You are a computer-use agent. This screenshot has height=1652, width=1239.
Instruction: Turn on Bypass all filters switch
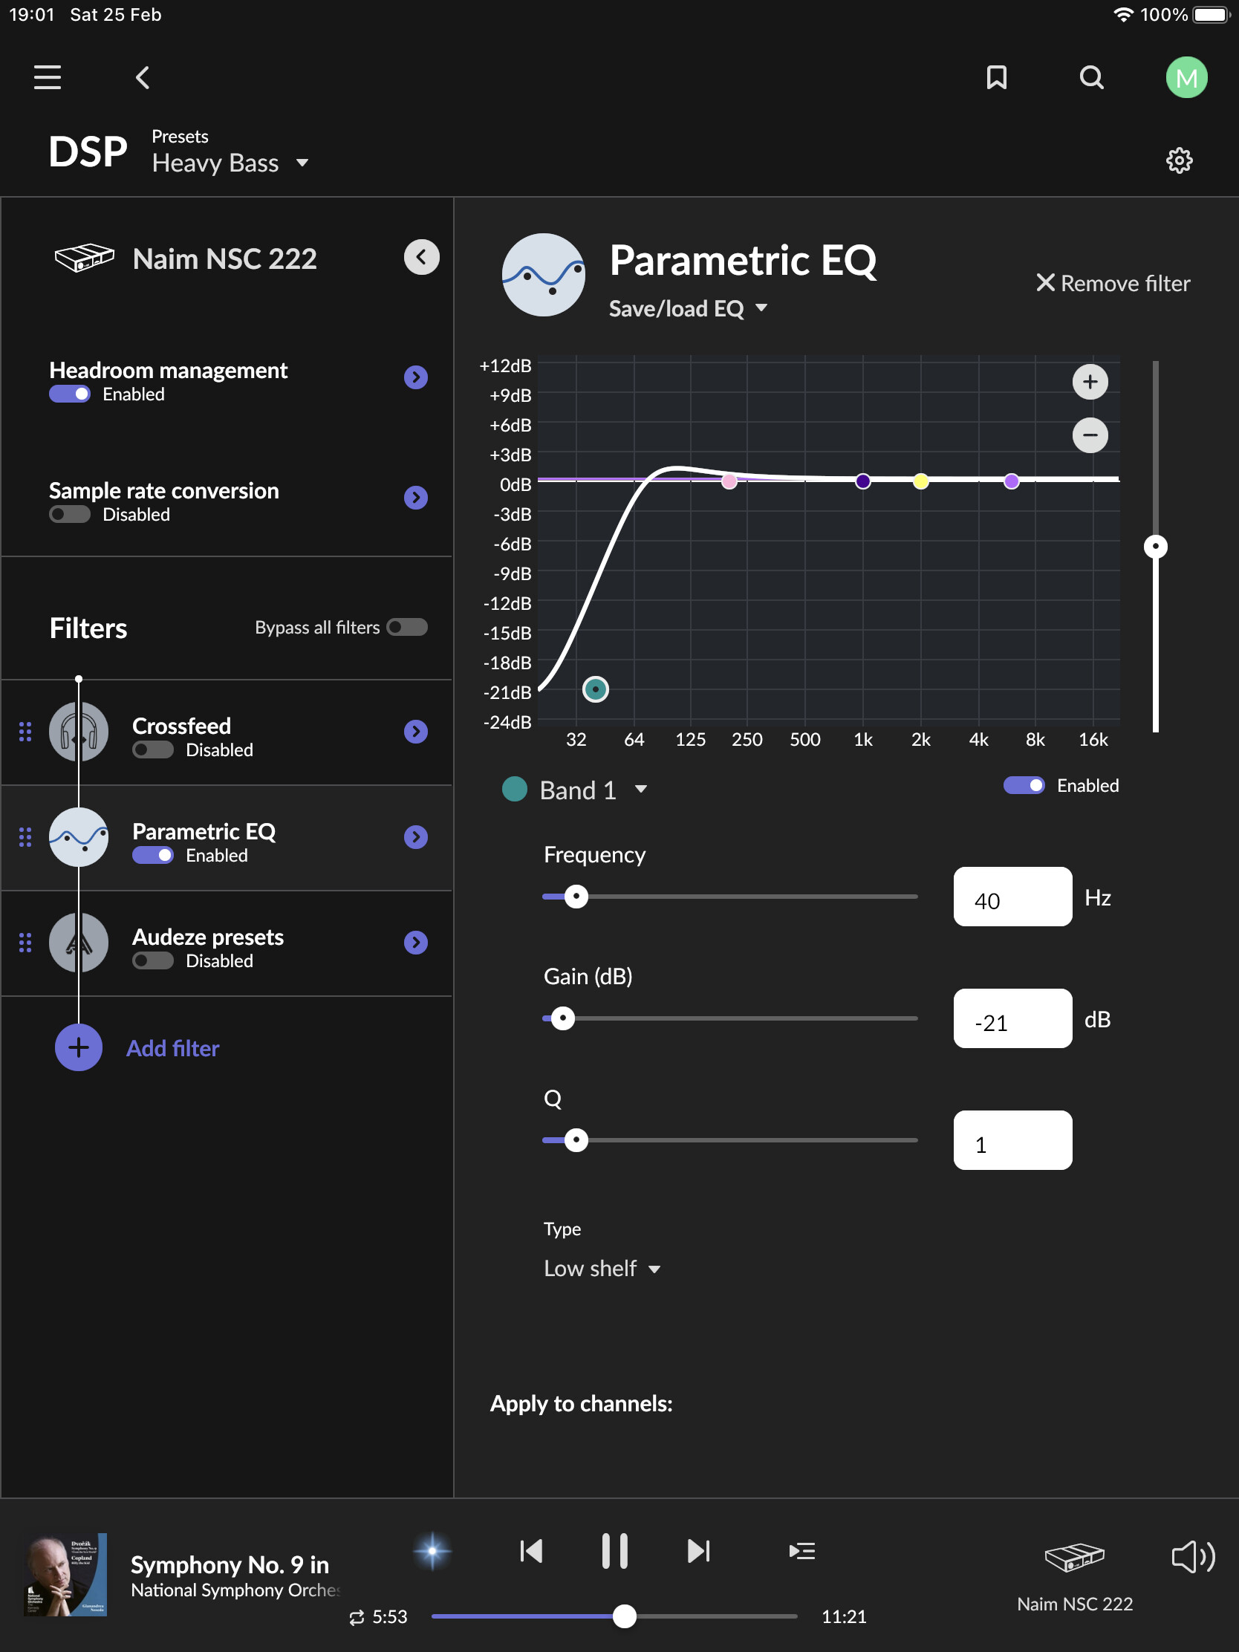(x=407, y=628)
